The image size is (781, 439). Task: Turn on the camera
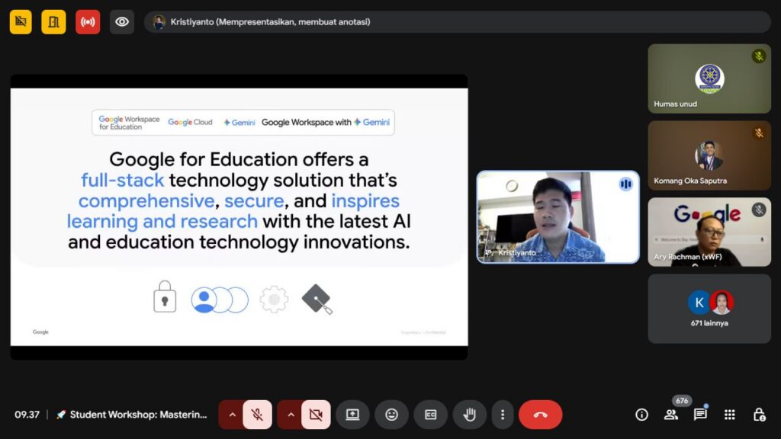coord(316,415)
